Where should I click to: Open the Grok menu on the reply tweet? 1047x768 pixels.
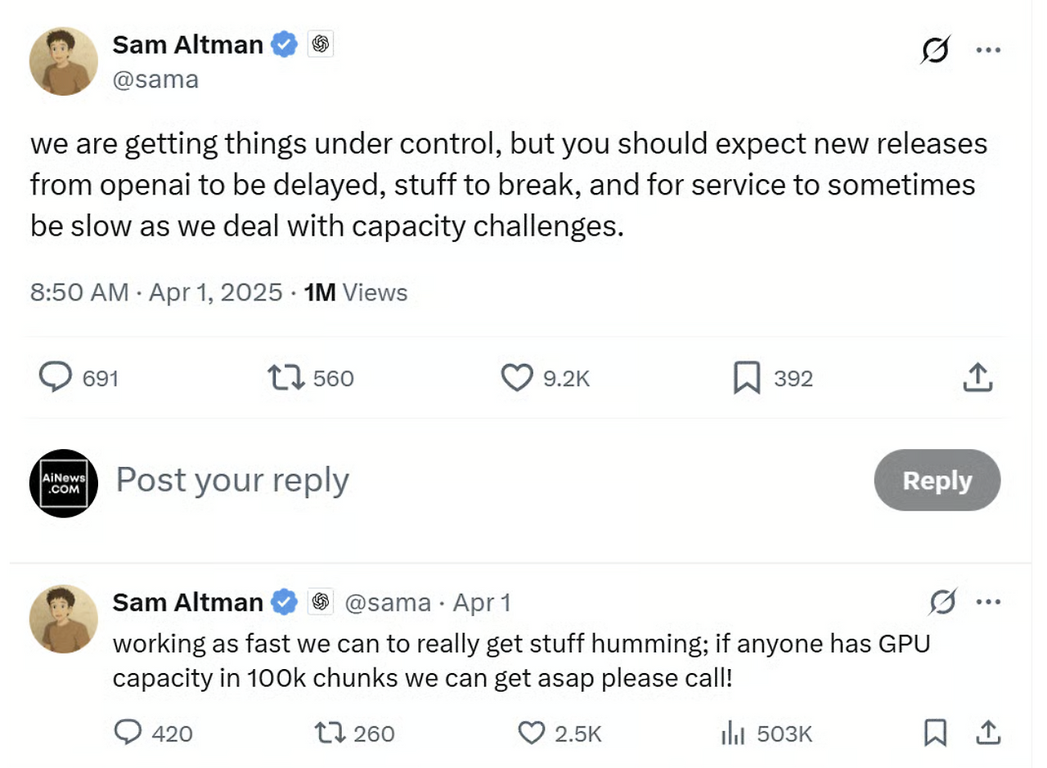pos(941,602)
